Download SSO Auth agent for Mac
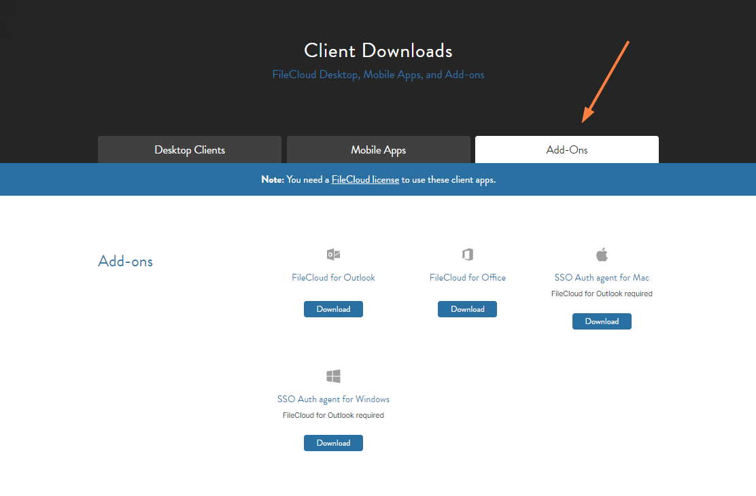This screenshot has width=756, height=496. (602, 321)
